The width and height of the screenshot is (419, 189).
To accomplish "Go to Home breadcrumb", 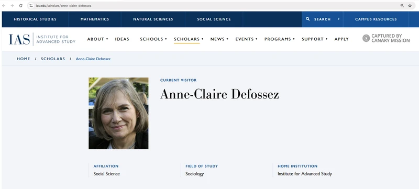I will click(x=24, y=59).
